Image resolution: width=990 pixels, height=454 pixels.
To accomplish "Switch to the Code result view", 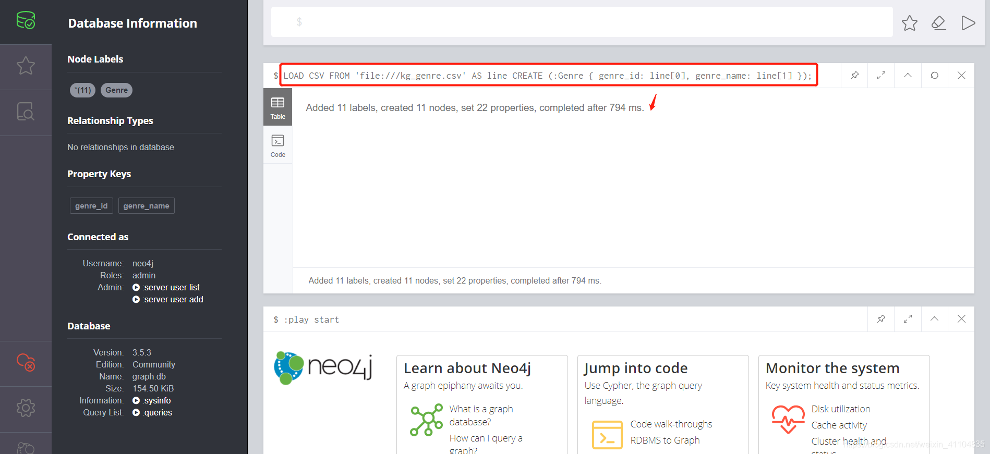I will tap(277, 145).
